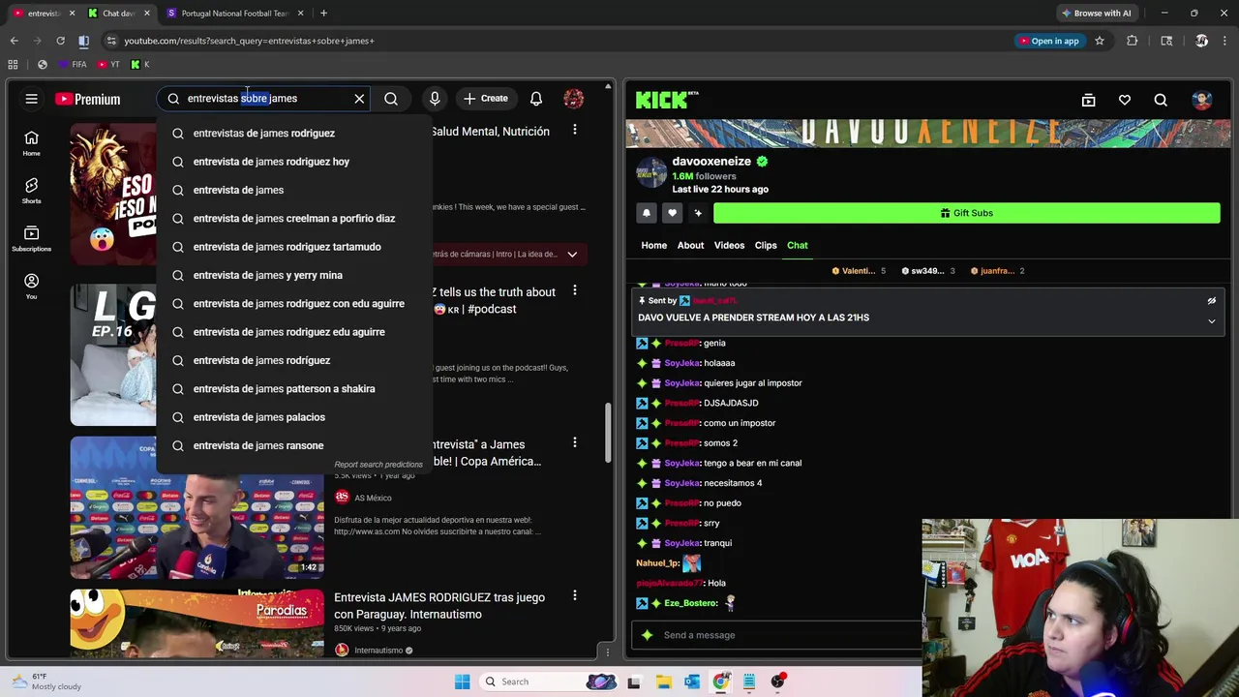Open the YouTube hamburger guide menu
This screenshot has width=1239, height=697.
[x=31, y=99]
